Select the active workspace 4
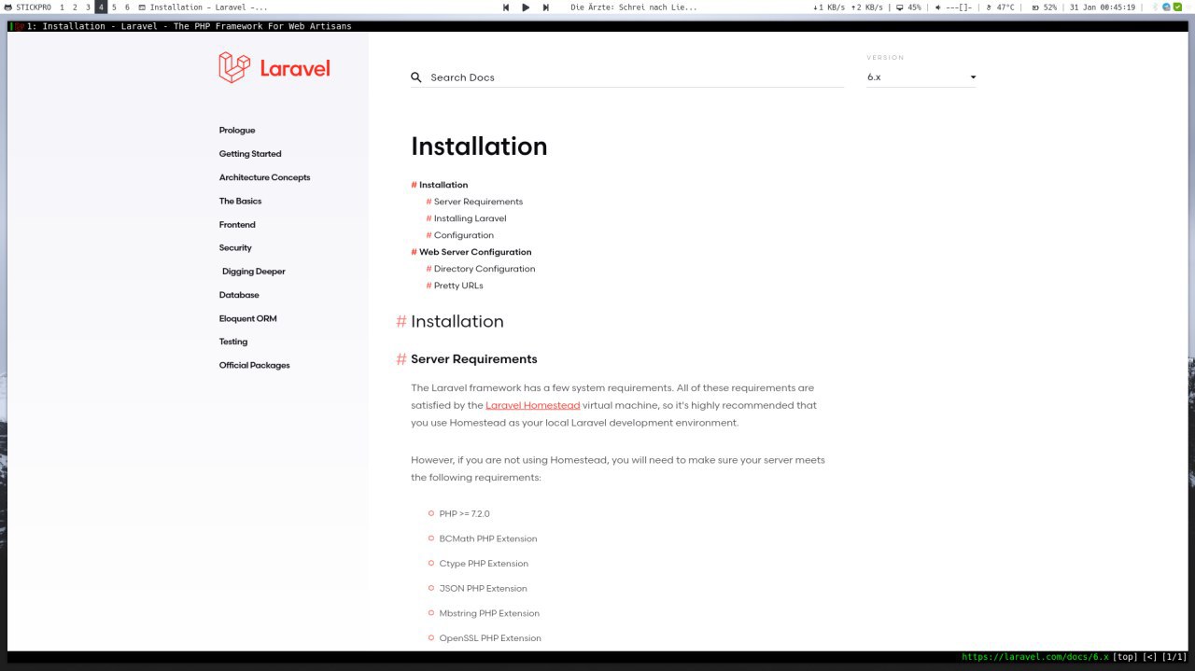This screenshot has width=1195, height=671. click(x=101, y=7)
